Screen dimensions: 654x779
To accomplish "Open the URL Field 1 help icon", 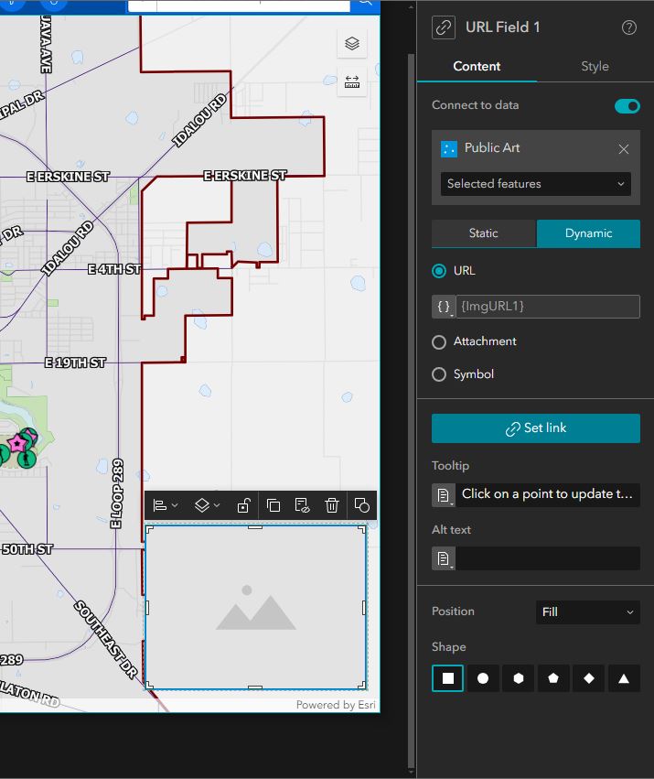I will (628, 27).
